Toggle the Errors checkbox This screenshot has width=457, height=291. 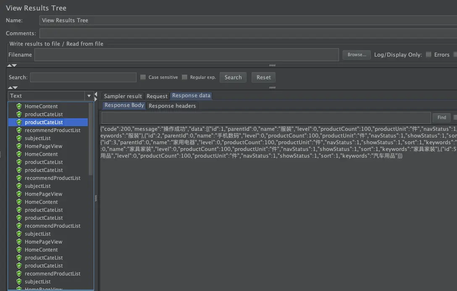428,55
